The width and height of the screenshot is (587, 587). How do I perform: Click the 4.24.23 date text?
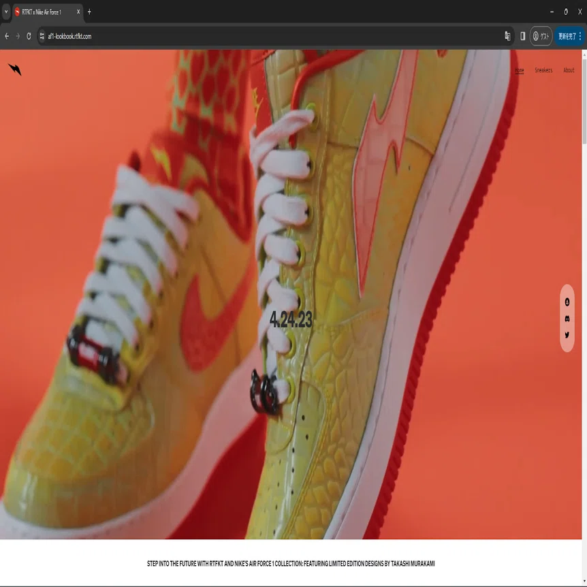point(291,319)
